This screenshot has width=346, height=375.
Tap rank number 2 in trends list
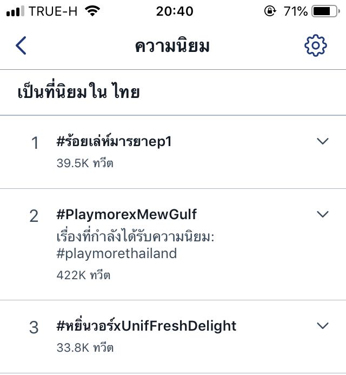click(x=34, y=216)
